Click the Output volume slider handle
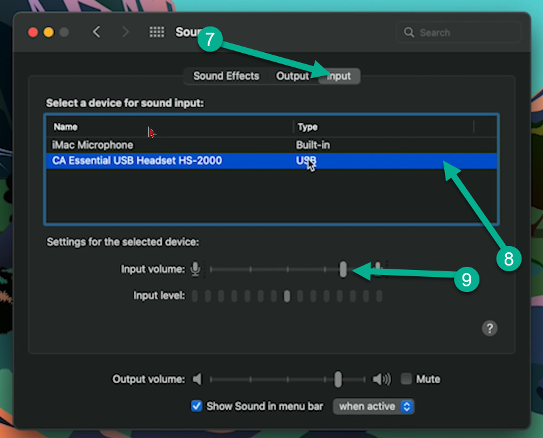 coord(338,379)
